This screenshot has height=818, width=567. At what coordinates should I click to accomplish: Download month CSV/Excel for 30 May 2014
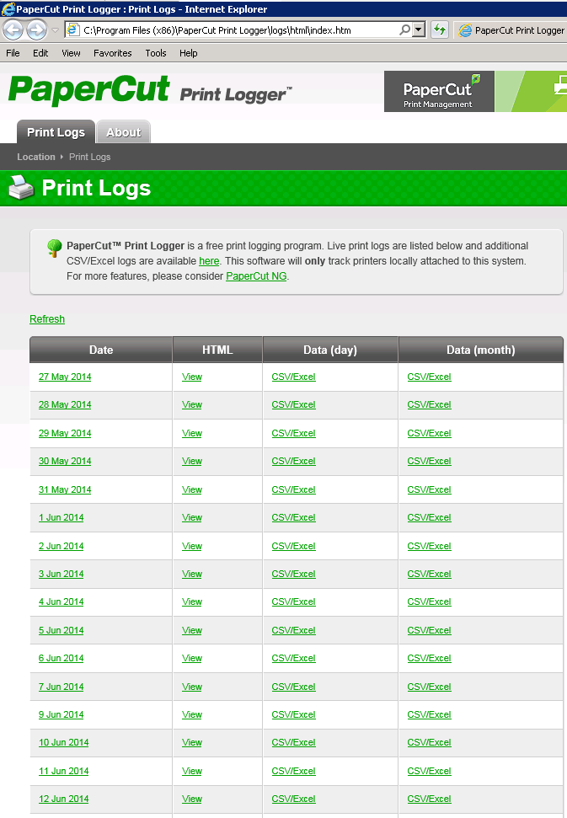(x=430, y=461)
